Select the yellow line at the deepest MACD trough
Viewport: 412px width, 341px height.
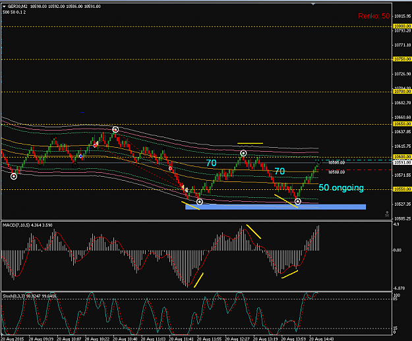click(198, 280)
